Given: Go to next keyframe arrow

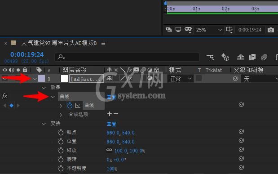Looking at the screenshot, I should [x=18, y=106].
